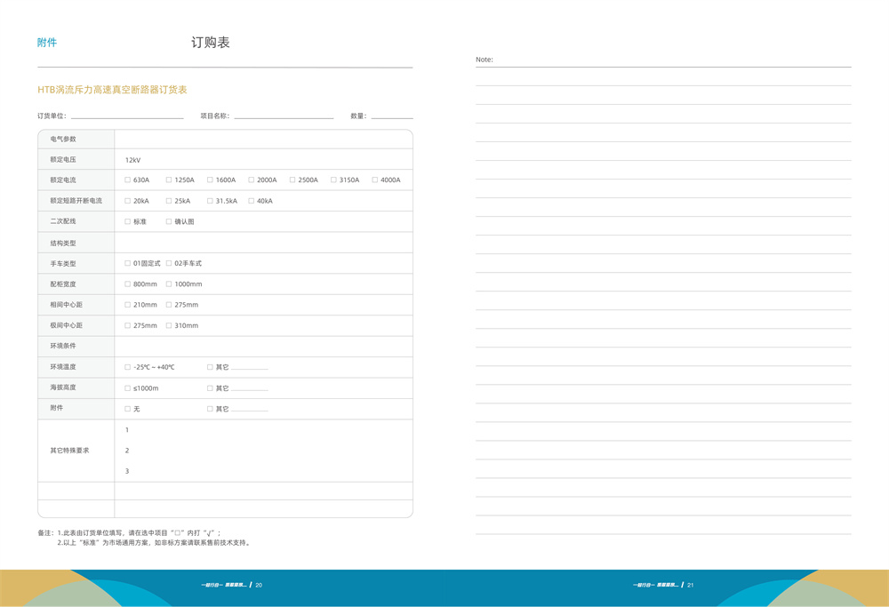Click the 数量 blank line
Viewport: 889px width, 607px height.
point(392,116)
